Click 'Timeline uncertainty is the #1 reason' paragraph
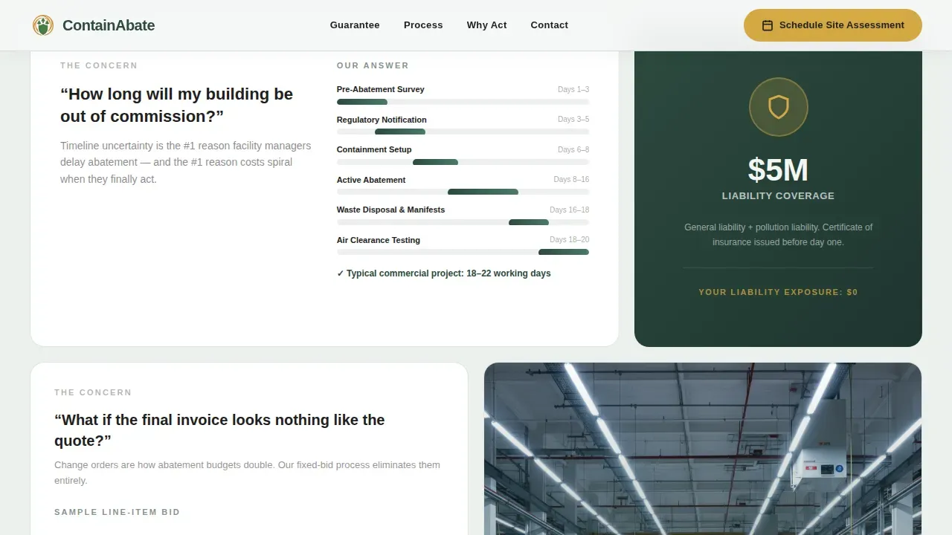Screen dimensions: 952x535 [186, 162]
